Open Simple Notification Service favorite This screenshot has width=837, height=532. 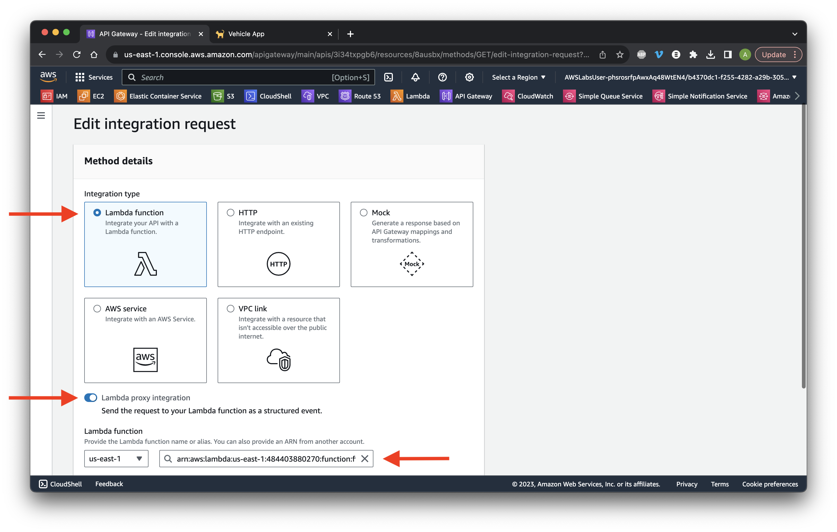coord(700,96)
